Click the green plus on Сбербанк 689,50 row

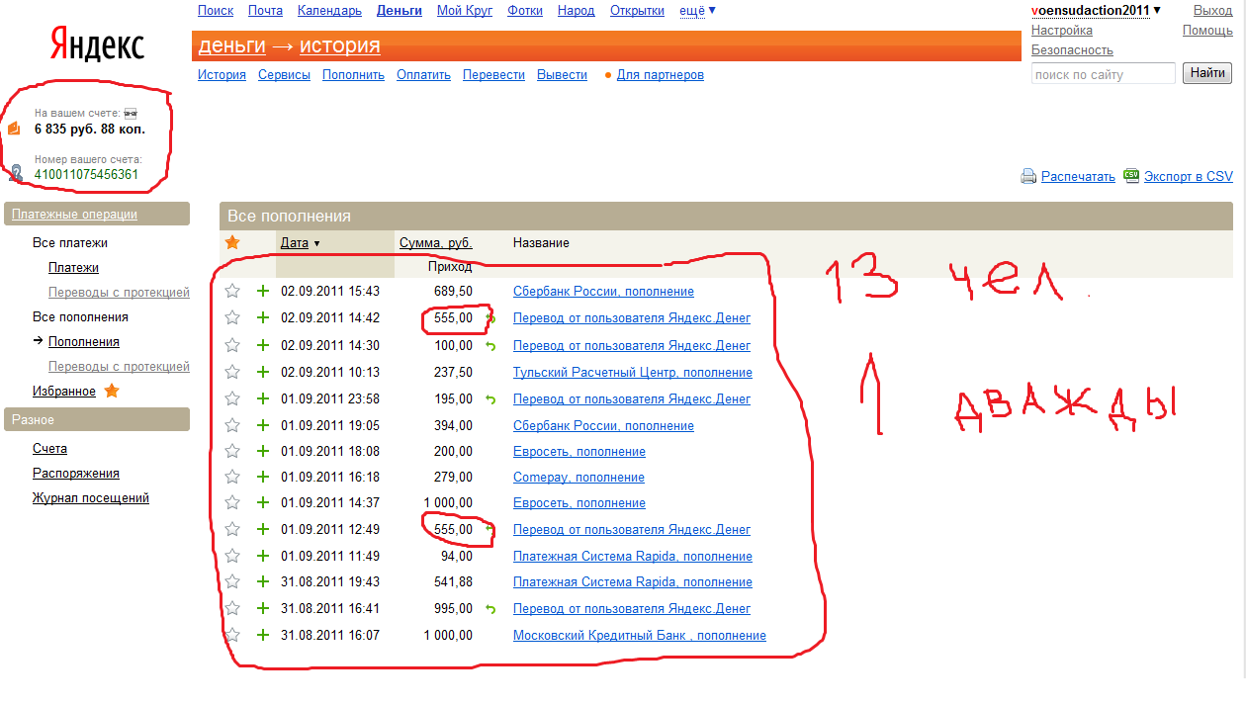pos(263,292)
